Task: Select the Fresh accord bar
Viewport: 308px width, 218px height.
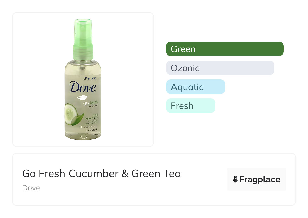Action: (191, 106)
